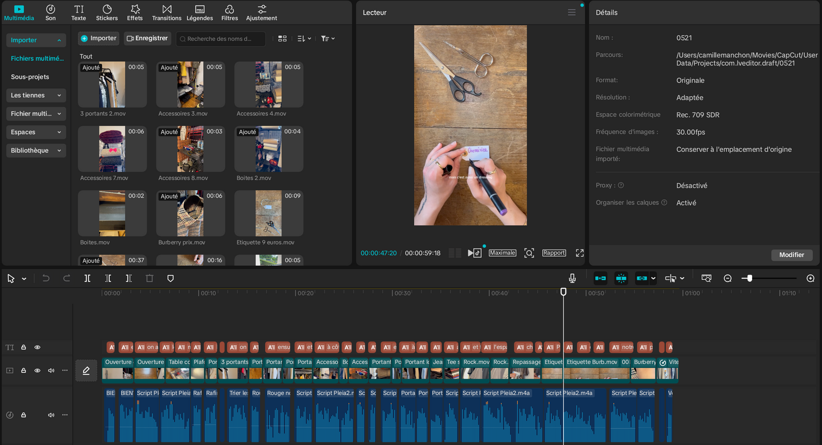This screenshot has height=445, width=822.
Task: Expand the selection tool dropdown arrow
Action: coord(24,279)
